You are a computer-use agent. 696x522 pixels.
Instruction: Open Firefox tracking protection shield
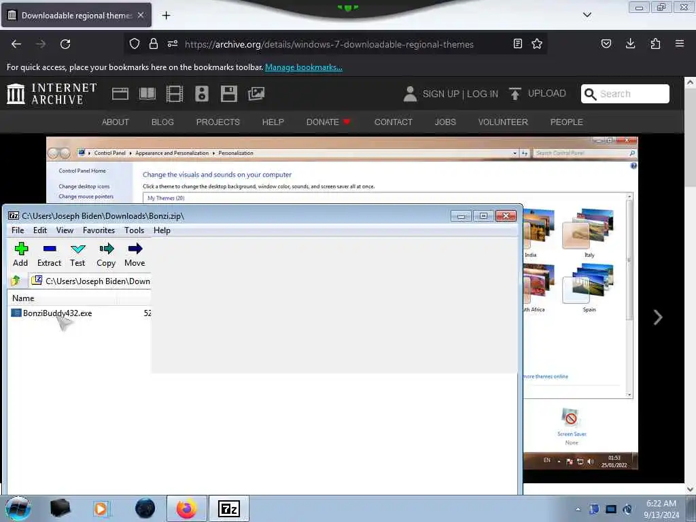click(135, 44)
